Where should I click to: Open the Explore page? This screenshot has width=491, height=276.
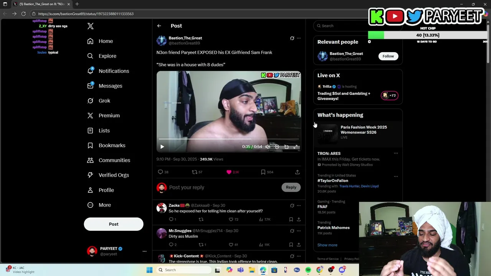pyautogui.click(x=102, y=56)
